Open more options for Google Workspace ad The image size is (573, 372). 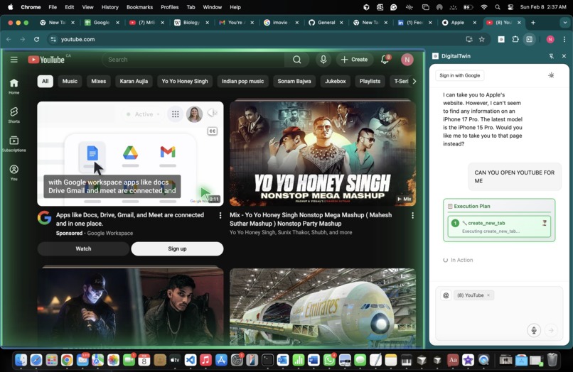220,215
